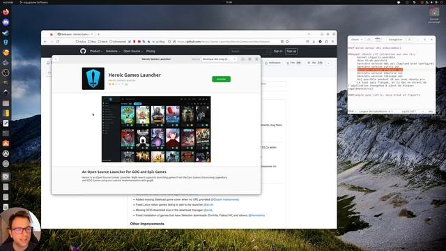Reload the Firefox page
Screen dimensions: 446x251
tap(58, 42)
